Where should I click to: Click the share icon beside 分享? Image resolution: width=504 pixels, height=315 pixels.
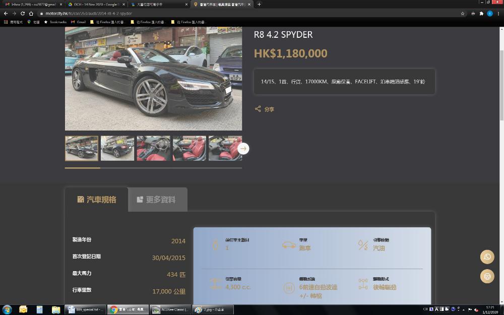click(258, 109)
